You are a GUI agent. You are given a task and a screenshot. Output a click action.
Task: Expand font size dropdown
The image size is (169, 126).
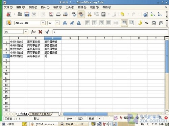click(x=57, y=23)
